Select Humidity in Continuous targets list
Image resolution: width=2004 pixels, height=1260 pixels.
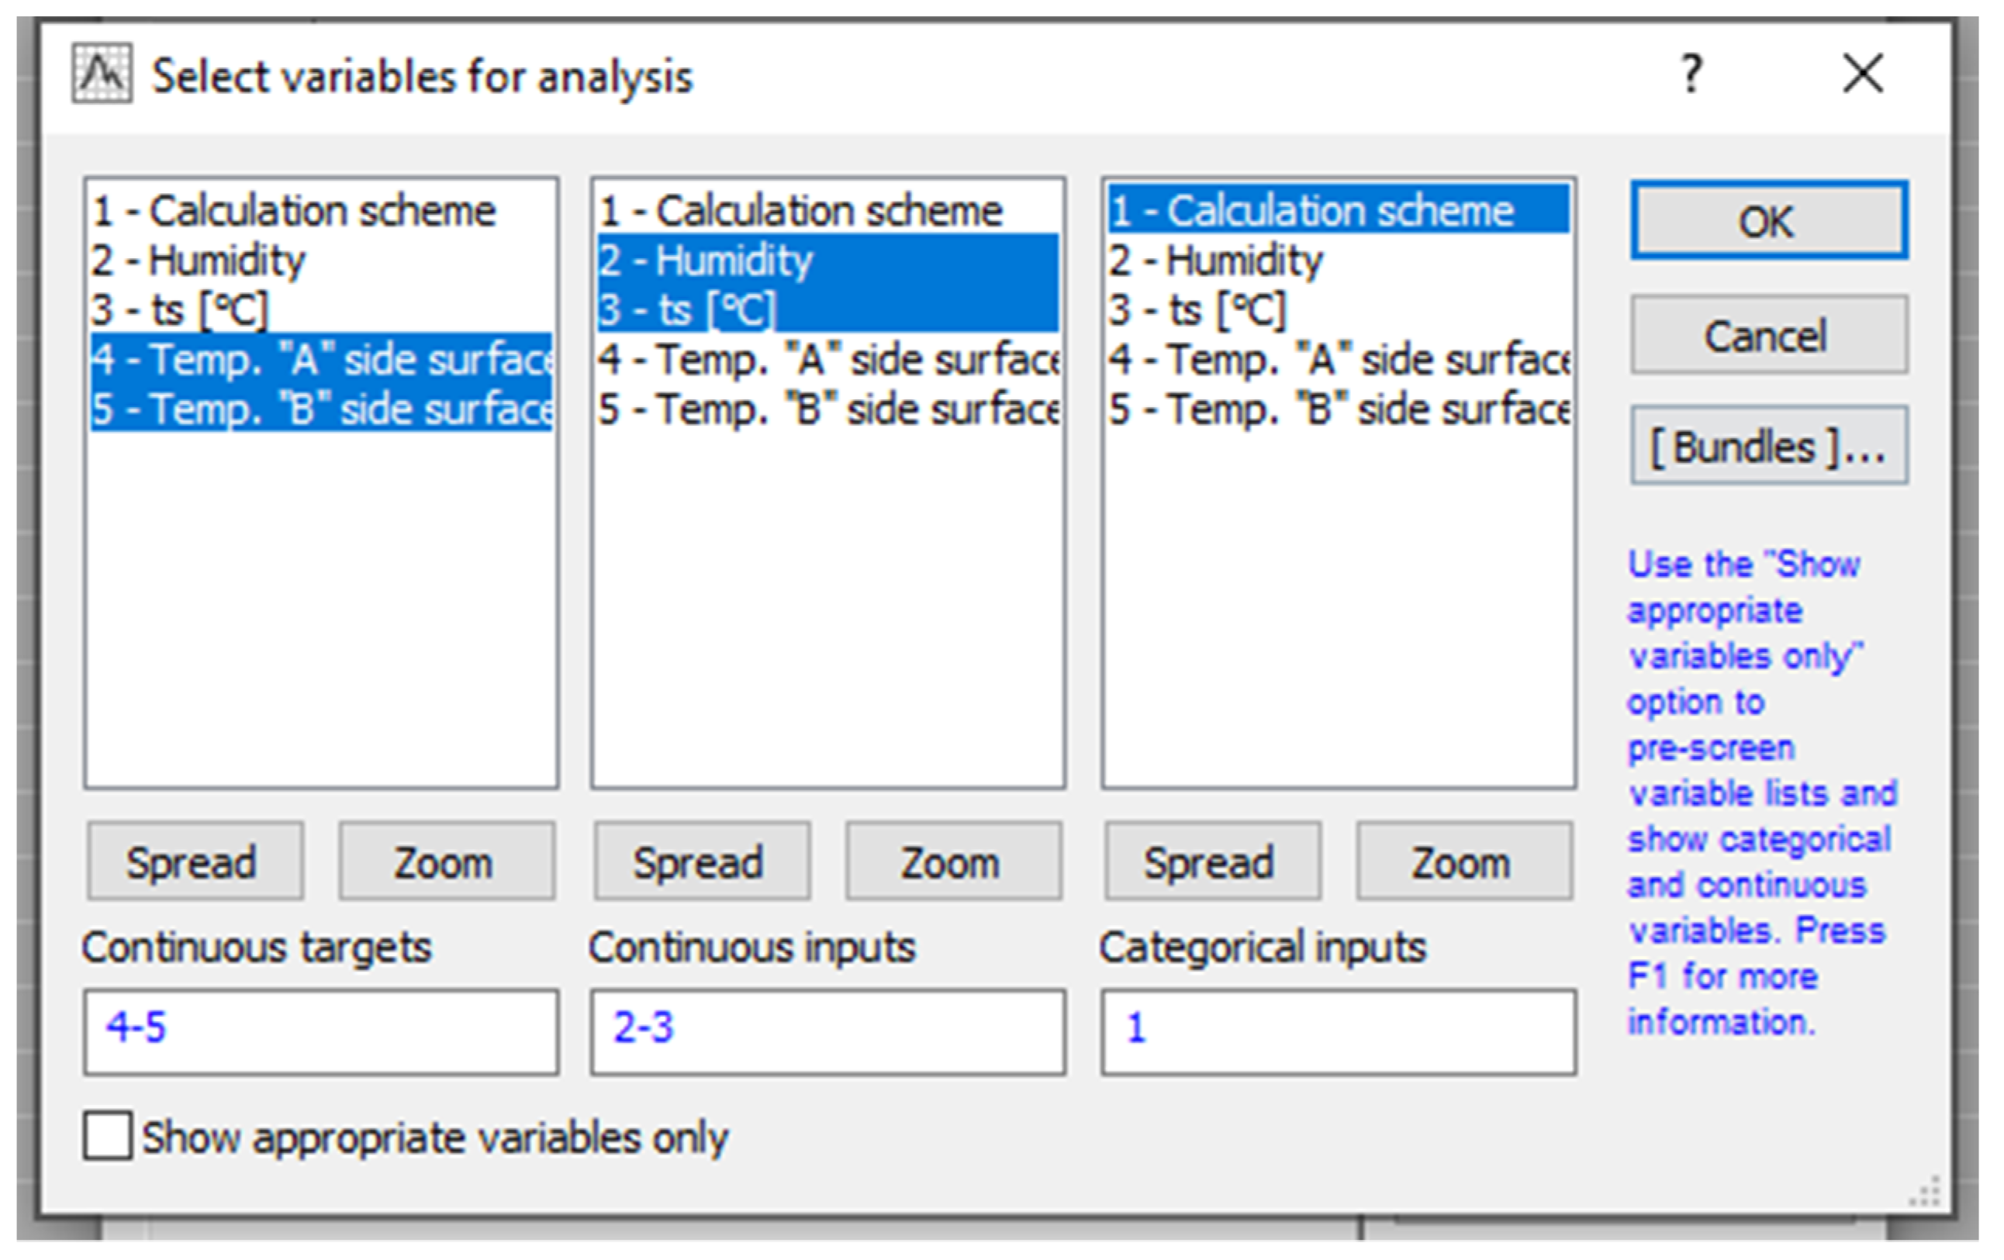(225, 261)
